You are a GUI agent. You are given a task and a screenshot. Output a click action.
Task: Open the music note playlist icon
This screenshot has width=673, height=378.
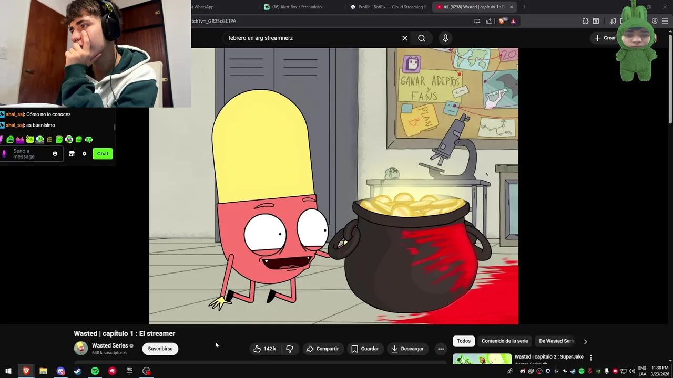(x=613, y=21)
